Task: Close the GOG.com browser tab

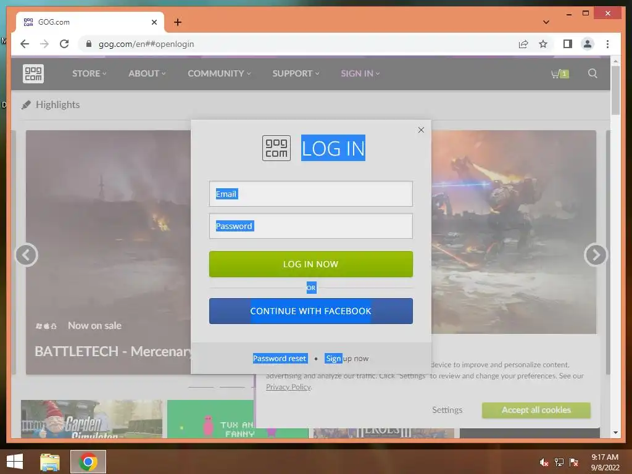Action: tap(154, 22)
